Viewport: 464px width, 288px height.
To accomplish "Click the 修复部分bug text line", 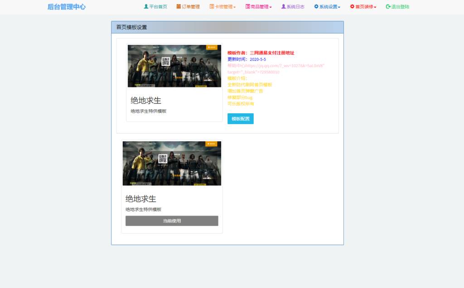I will tap(240, 97).
